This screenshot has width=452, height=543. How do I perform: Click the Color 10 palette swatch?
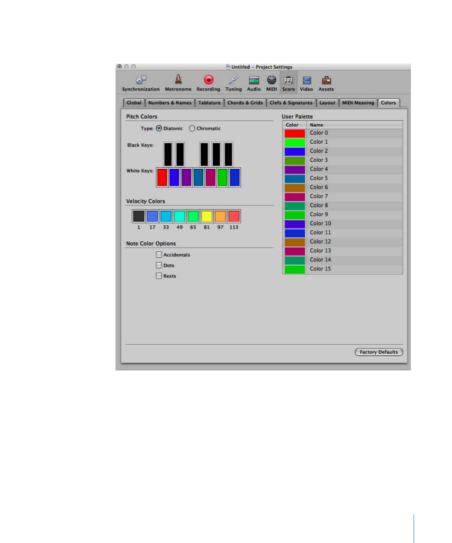tap(295, 224)
